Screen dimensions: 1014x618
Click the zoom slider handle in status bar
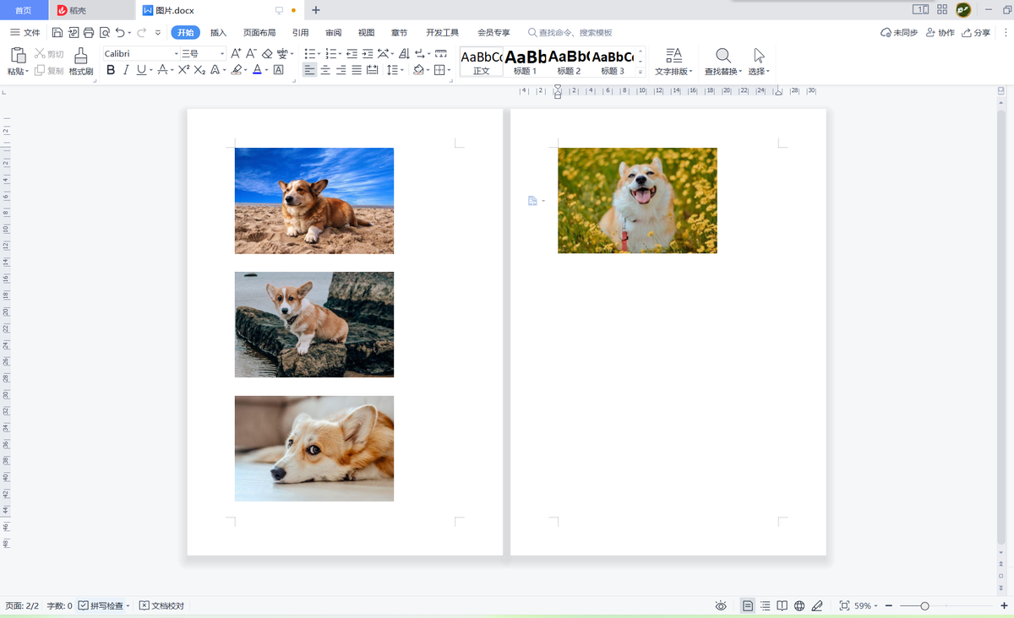click(x=925, y=605)
